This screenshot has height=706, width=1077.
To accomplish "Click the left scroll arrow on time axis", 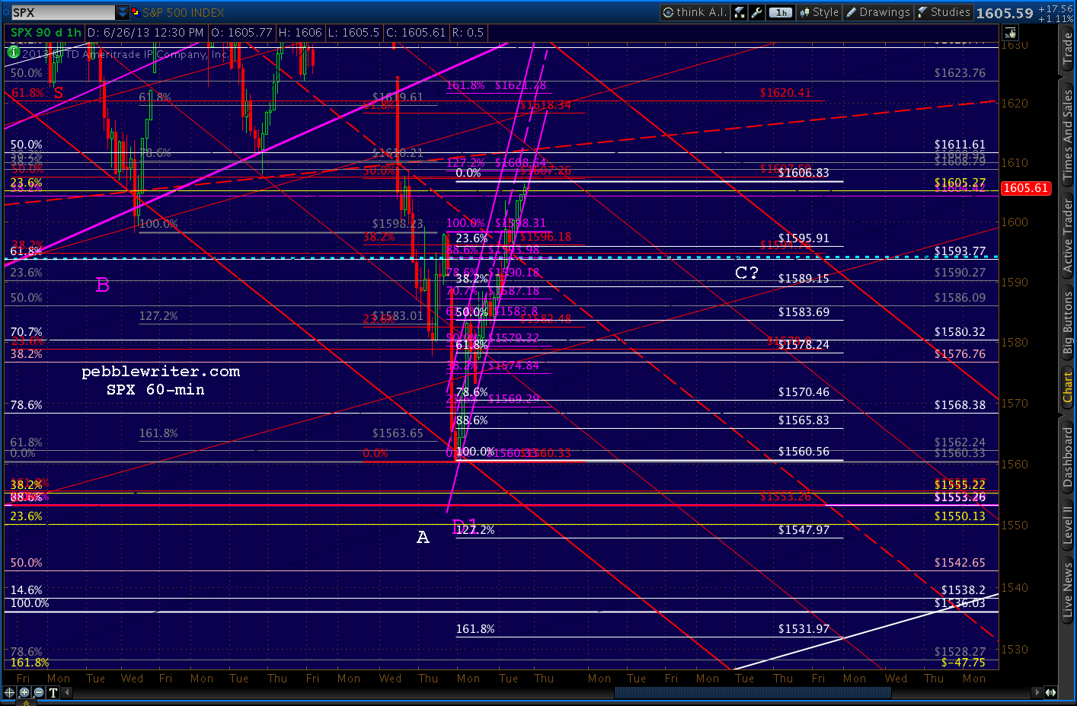I will tap(68, 692).
